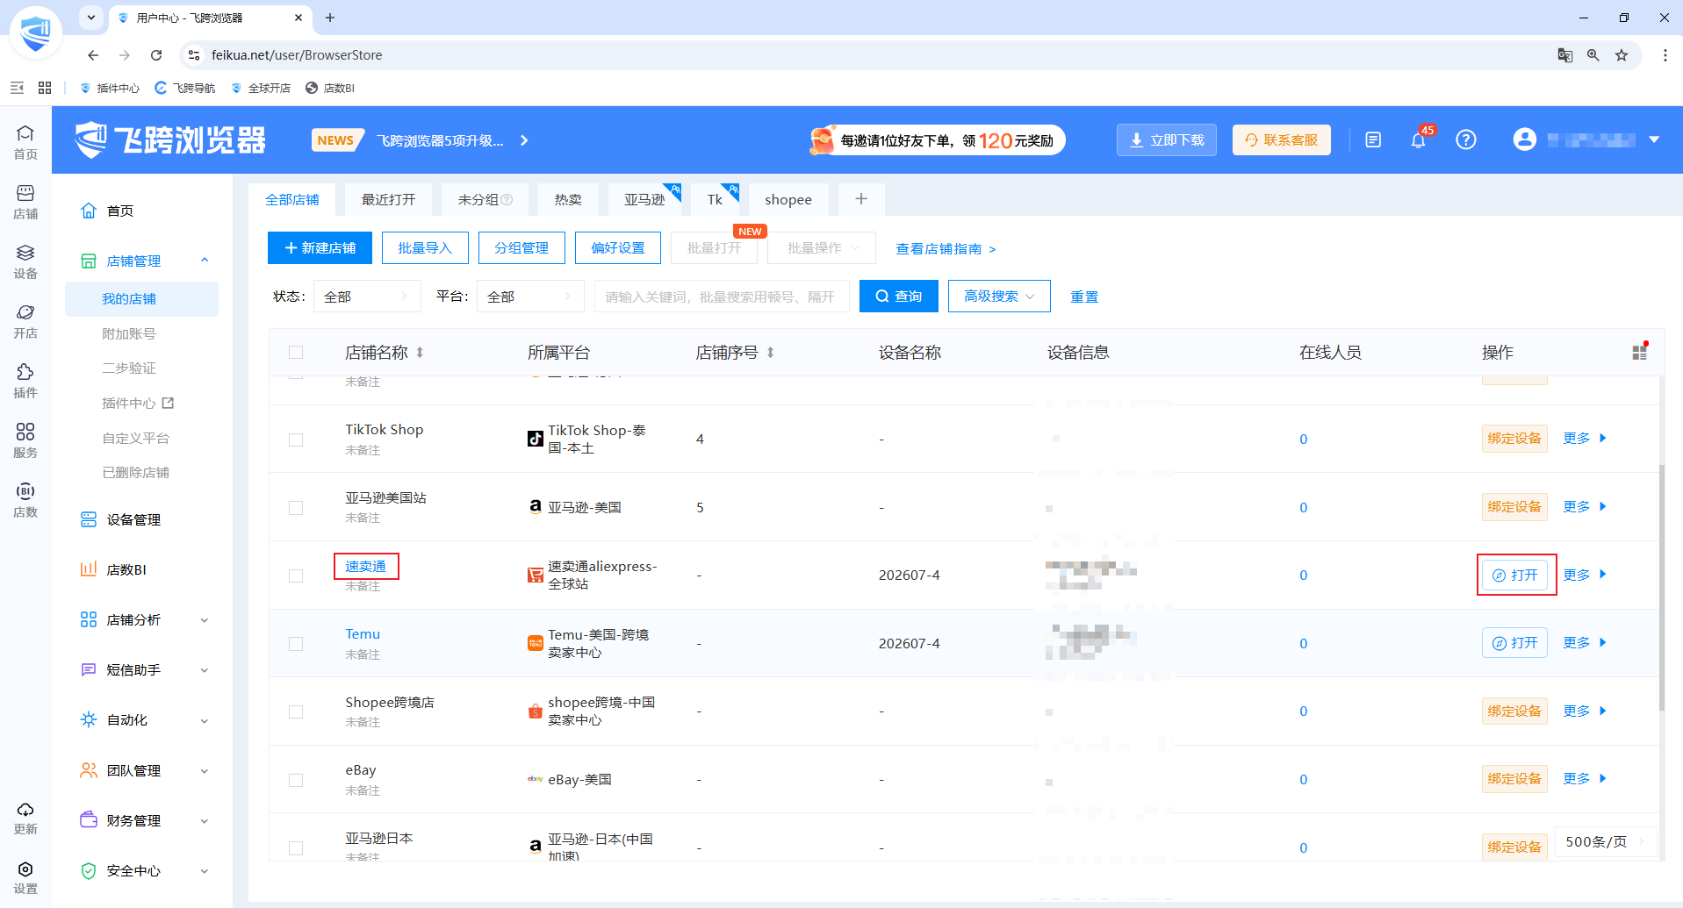1683x908 pixels.
Task: Open the 500条/页 page size dropdown
Action: tap(1606, 842)
